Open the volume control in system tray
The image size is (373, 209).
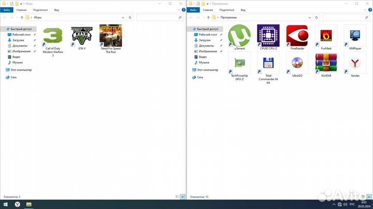[x=345, y=204]
